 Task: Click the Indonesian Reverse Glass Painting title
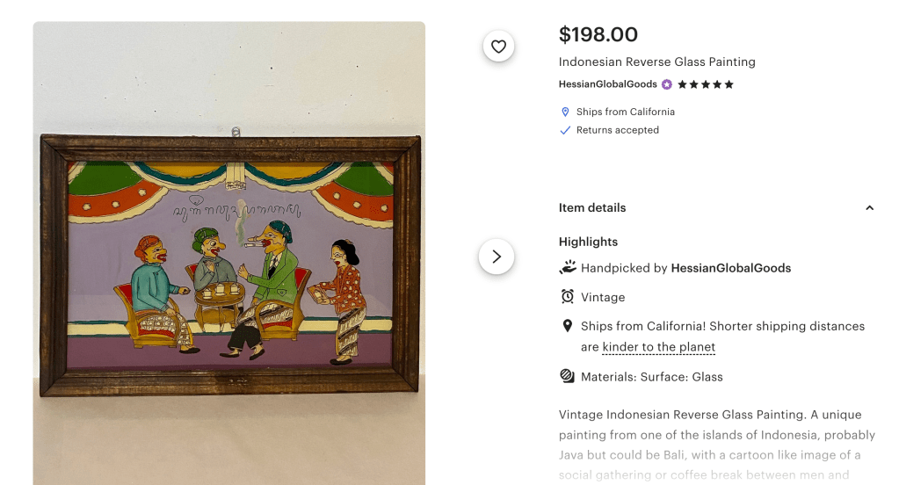656,62
